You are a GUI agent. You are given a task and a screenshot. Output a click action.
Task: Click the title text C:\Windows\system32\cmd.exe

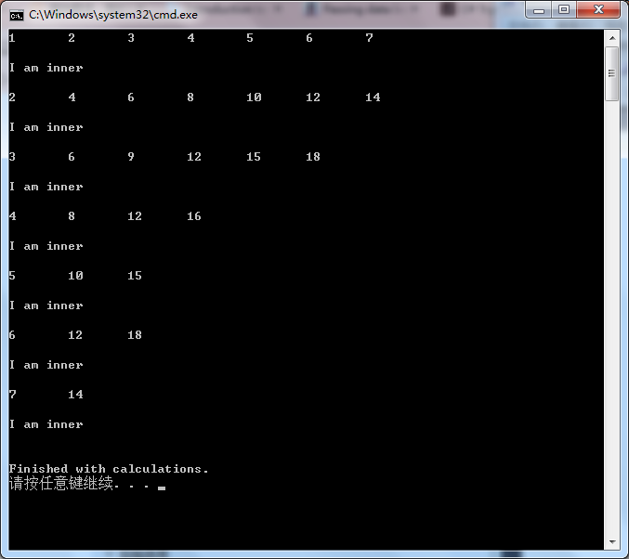pyautogui.click(x=113, y=15)
